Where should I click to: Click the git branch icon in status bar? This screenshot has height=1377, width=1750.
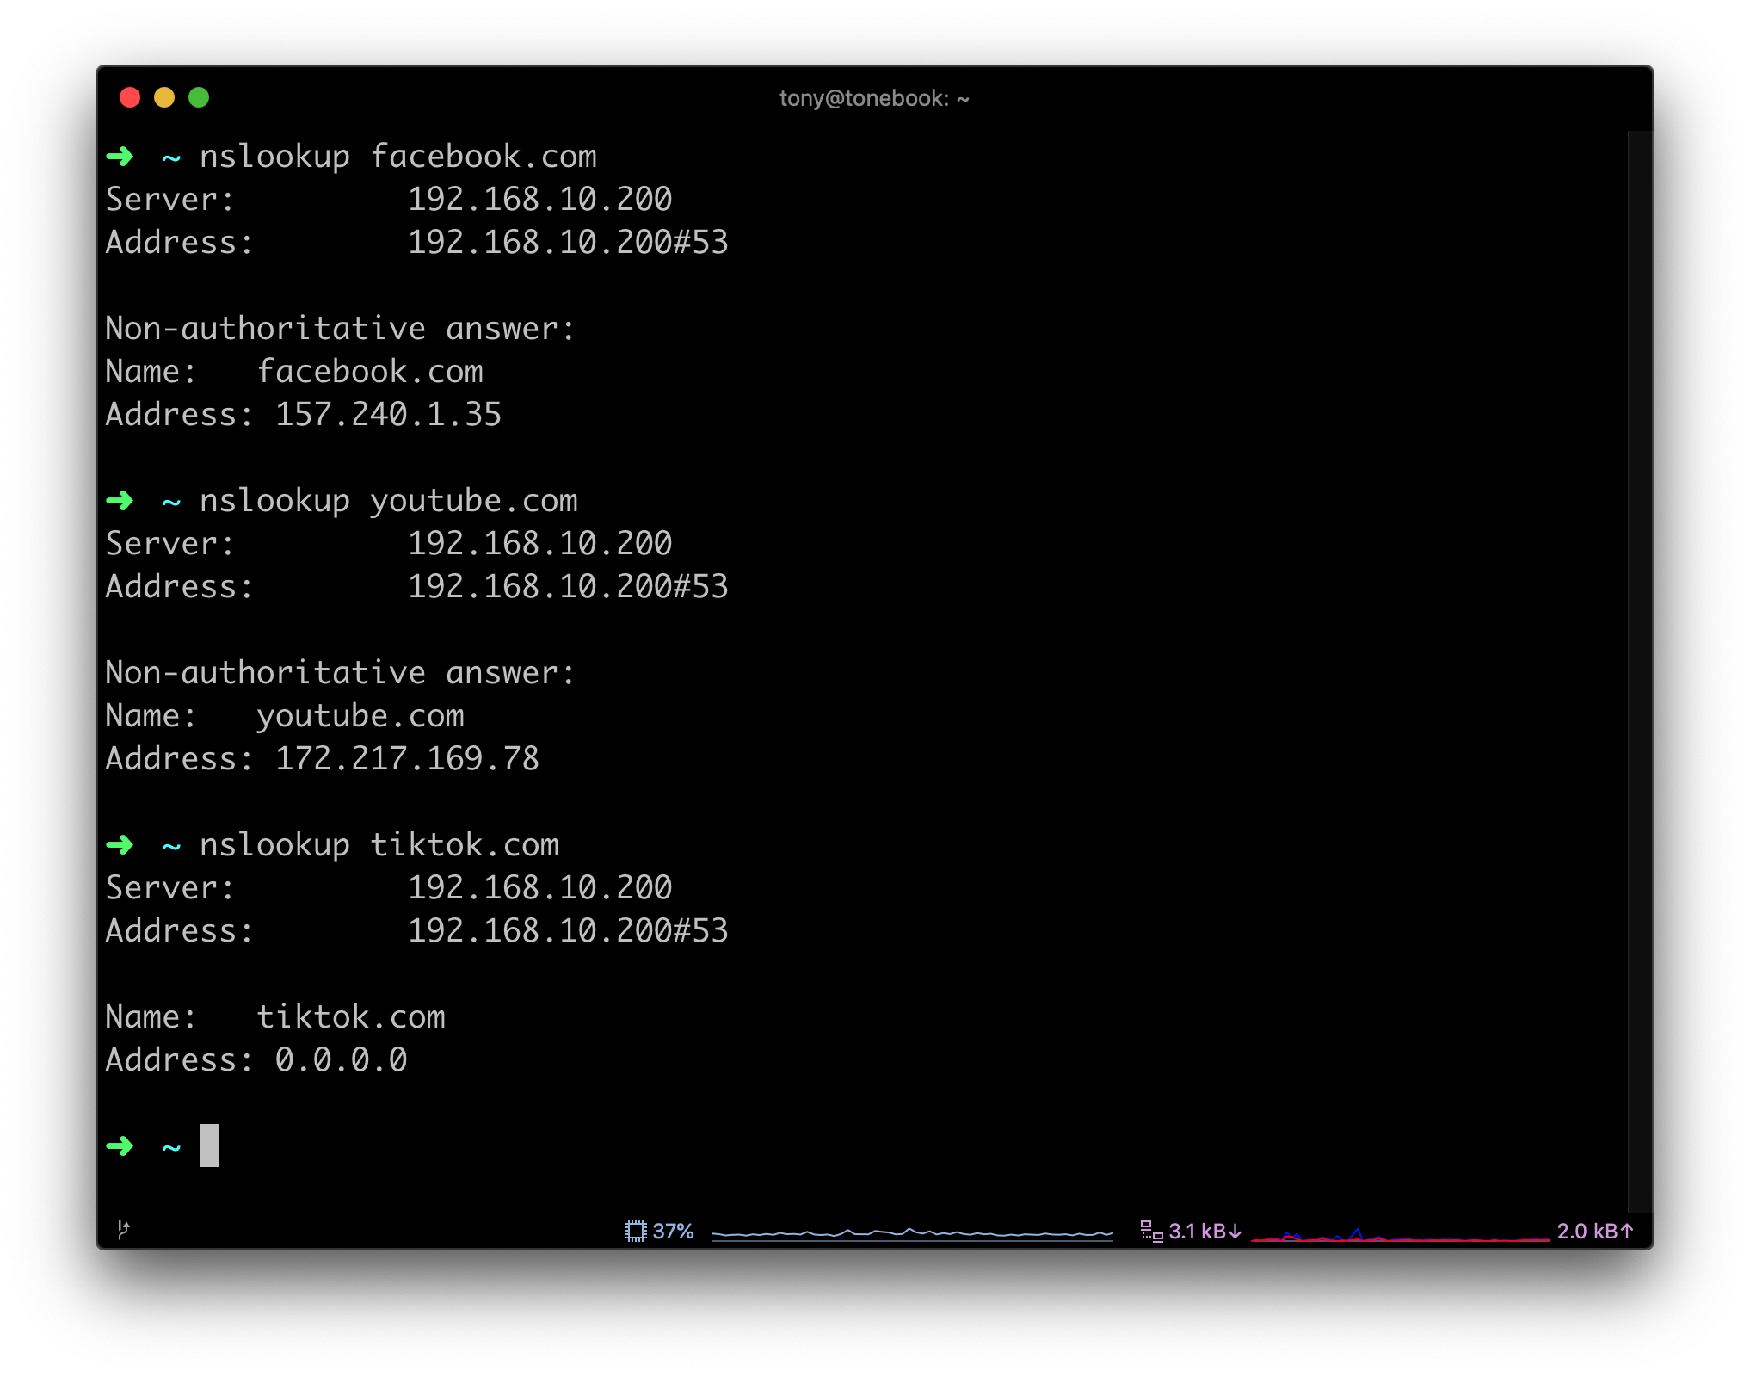click(x=123, y=1230)
